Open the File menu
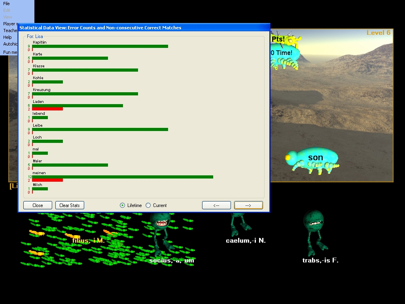The height and width of the screenshot is (304, 405). (x=6, y=4)
